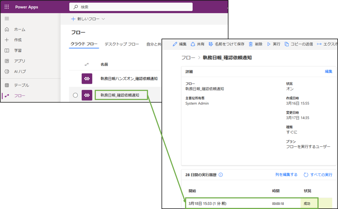Click the 編集 link in 詳細 card
The image size is (338, 209).
[328, 72]
